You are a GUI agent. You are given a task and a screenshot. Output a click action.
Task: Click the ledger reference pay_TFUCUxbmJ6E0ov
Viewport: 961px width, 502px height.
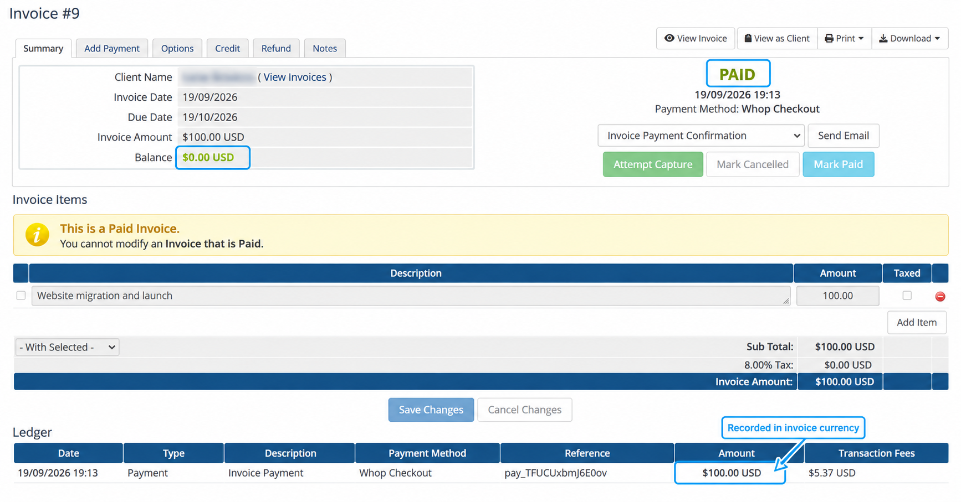pyautogui.click(x=555, y=473)
